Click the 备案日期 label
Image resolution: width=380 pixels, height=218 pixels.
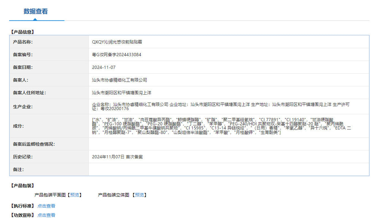coord(23,67)
